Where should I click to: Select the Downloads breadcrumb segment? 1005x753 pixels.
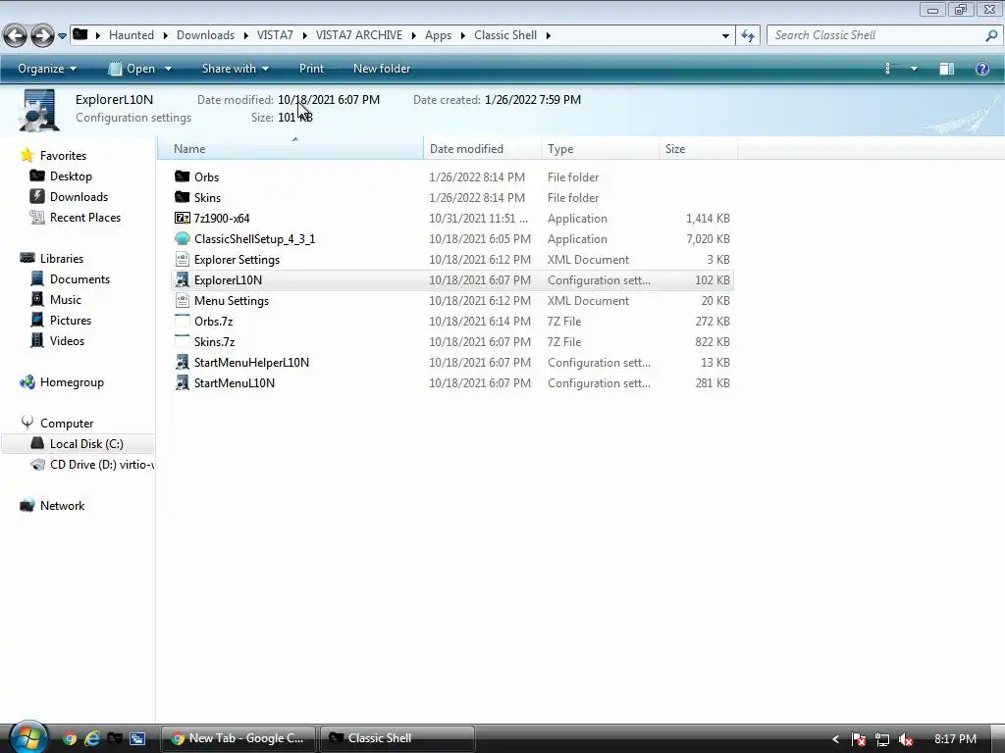[x=206, y=35]
